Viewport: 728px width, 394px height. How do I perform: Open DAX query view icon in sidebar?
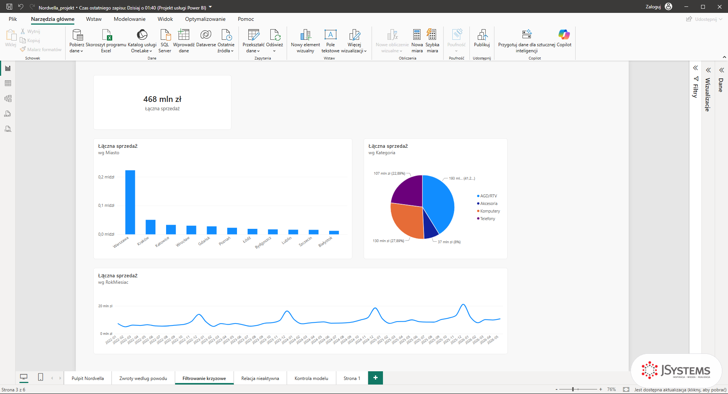(8, 114)
